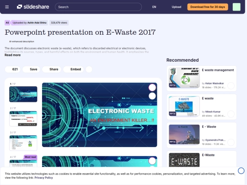Click Download free for 30 days
This screenshot has height=185, width=247.
pyautogui.click(x=208, y=7)
